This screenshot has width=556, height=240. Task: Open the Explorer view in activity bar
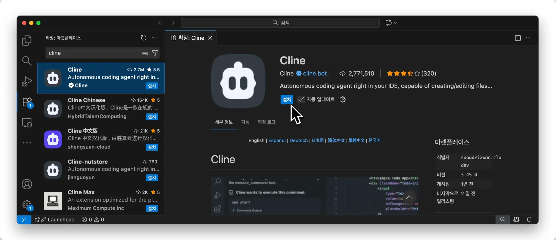27,41
